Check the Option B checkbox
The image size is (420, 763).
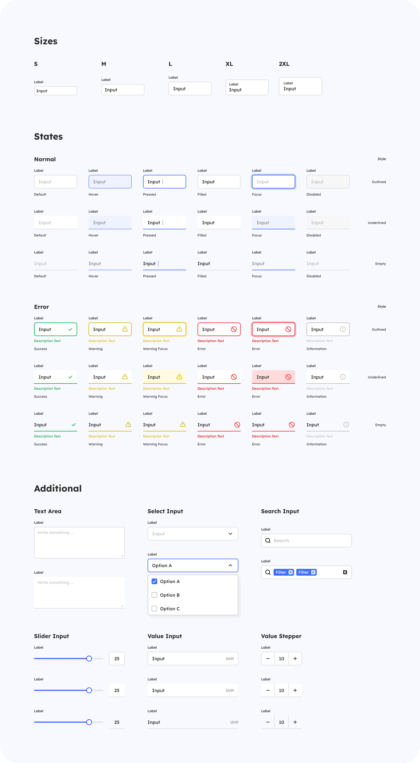[154, 595]
